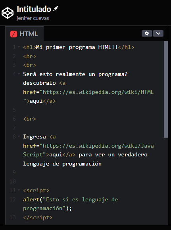
Task: Collapse code fold arrow at line 8
Action: [19, 136]
